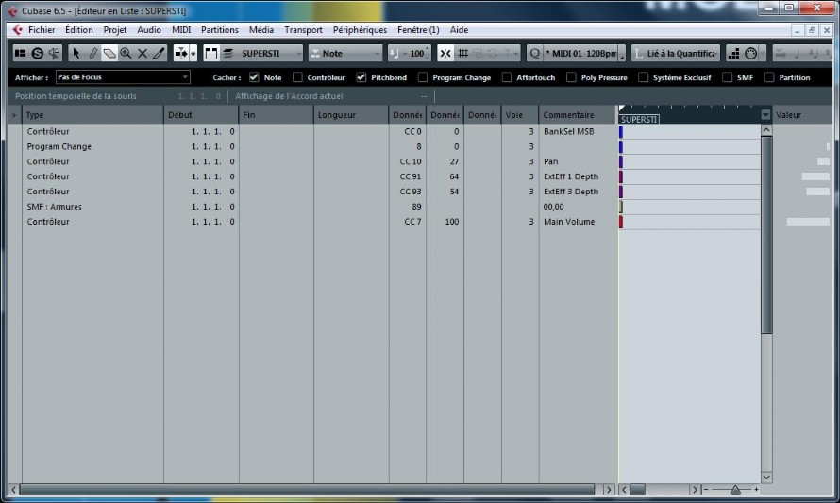Select the Object Selection arrow tool
The image size is (840, 503).
(76, 53)
